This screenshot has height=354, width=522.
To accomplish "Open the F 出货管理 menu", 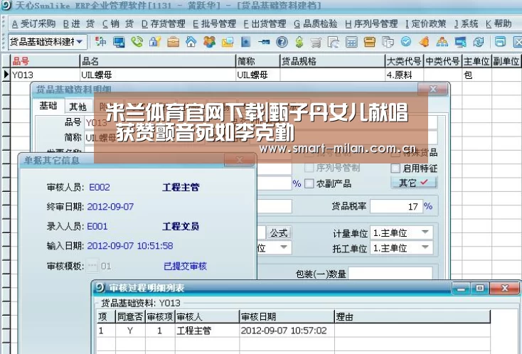I will 265,24.
